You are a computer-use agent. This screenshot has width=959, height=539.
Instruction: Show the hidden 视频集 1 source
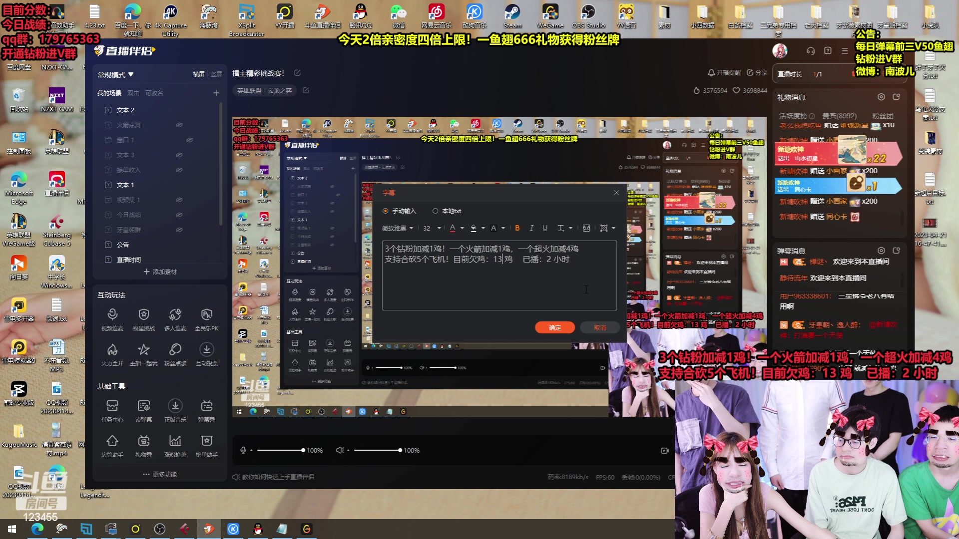179,200
